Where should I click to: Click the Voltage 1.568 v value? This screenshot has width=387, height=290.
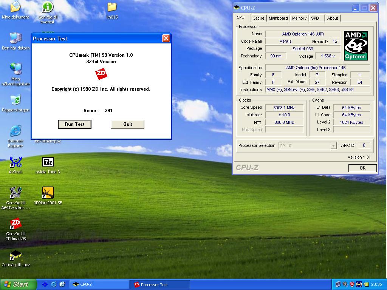[328, 56]
